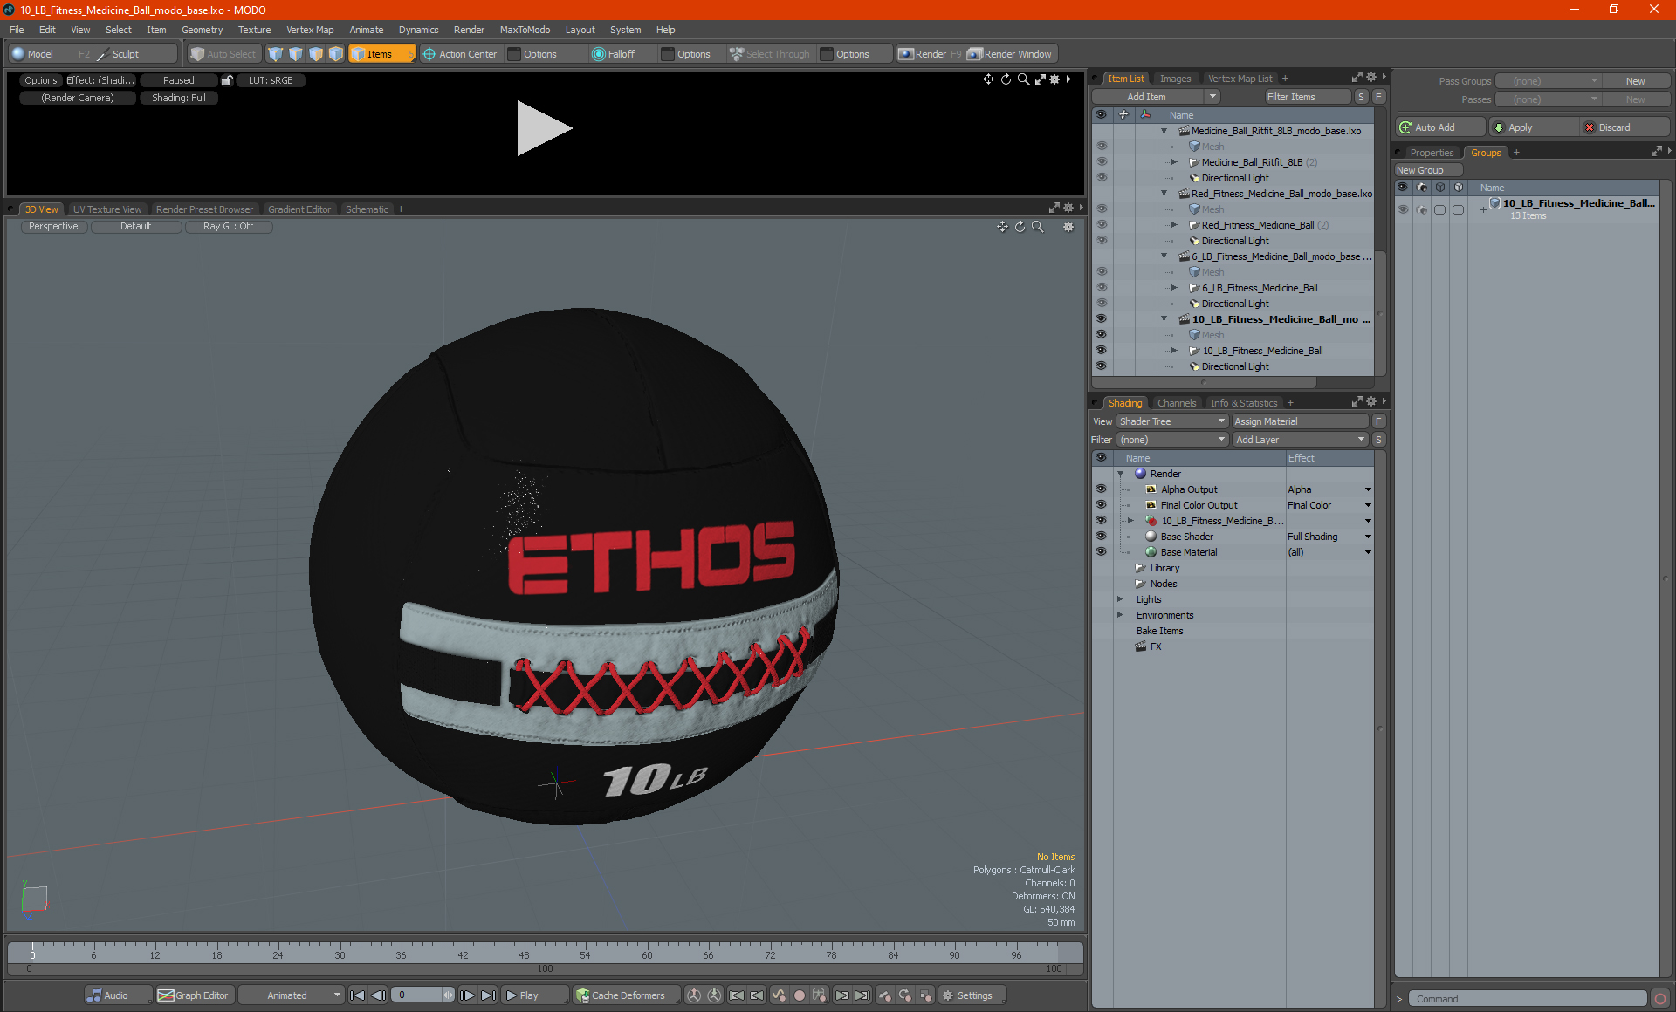Click the 3D viewport rotate icon
Screen dimensions: 1676x1012
[x=1020, y=227]
